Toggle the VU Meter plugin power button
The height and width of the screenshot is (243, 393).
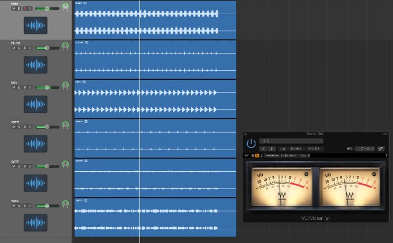[x=251, y=143]
